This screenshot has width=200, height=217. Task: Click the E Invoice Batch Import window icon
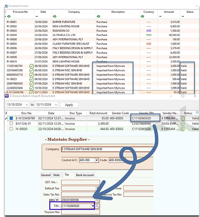pos(7,96)
